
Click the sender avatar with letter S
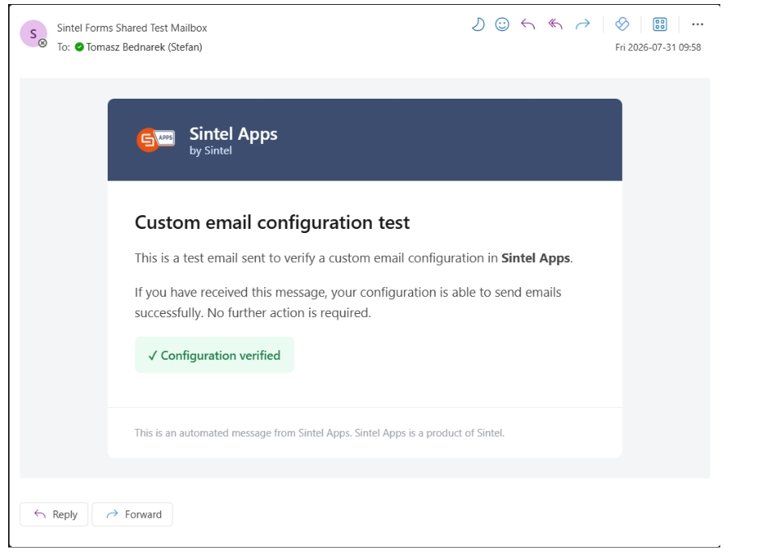point(33,34)
